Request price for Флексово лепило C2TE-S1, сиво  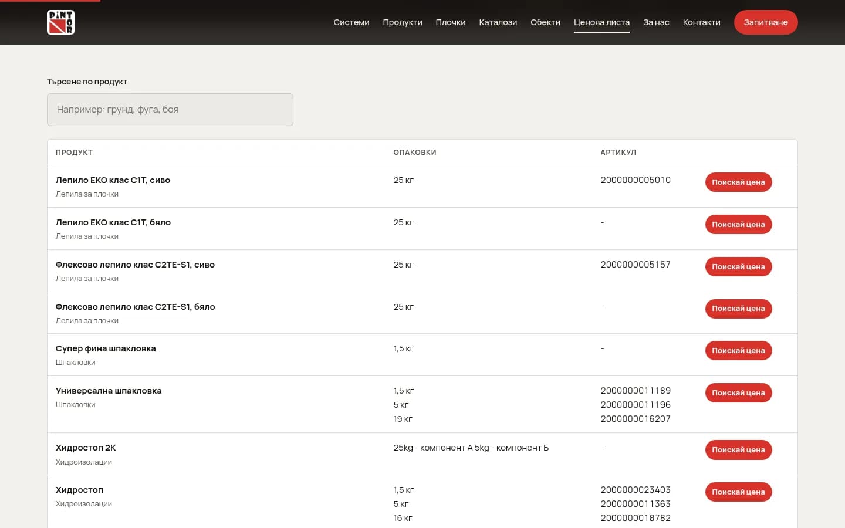pyautogui.click(x=738, y=266)
